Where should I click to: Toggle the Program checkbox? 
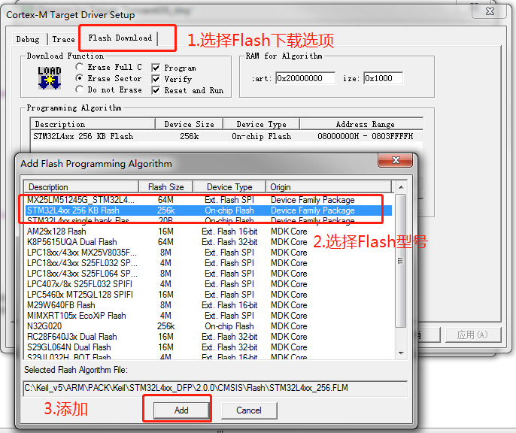tap(156, 68)
